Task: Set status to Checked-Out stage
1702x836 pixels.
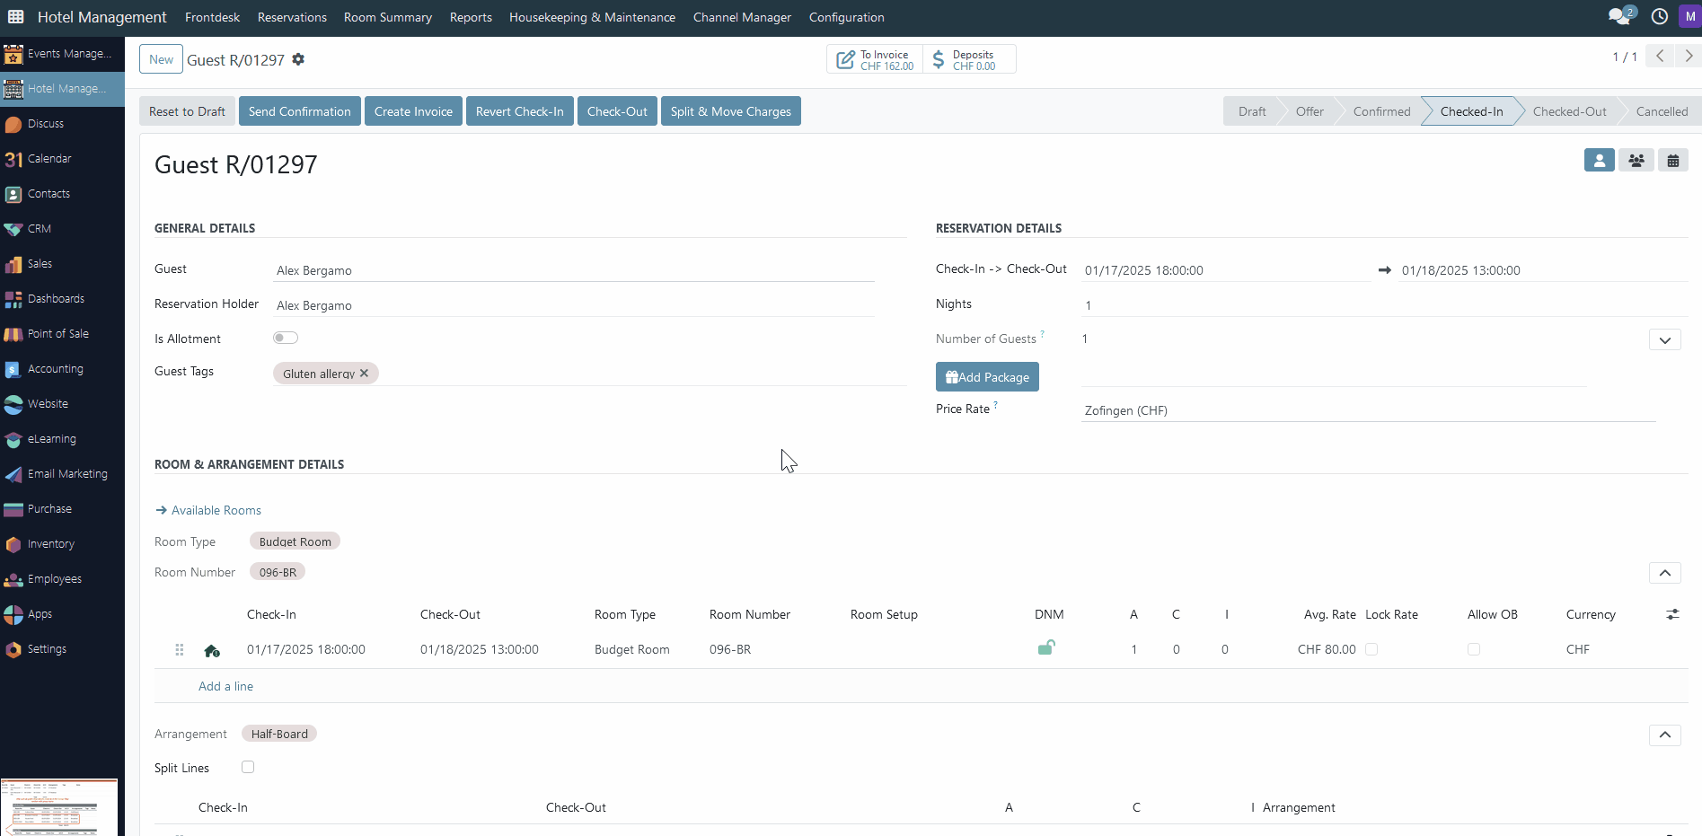Action: coord(1569,111)
